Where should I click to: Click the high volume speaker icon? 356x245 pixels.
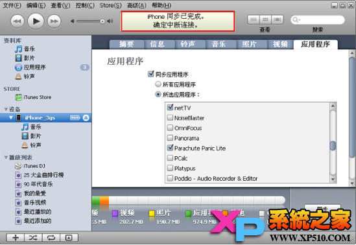point(110,21)
